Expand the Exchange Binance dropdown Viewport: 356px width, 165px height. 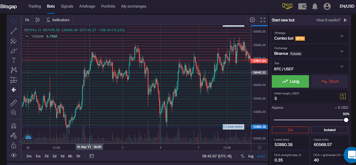click(310, 51)
